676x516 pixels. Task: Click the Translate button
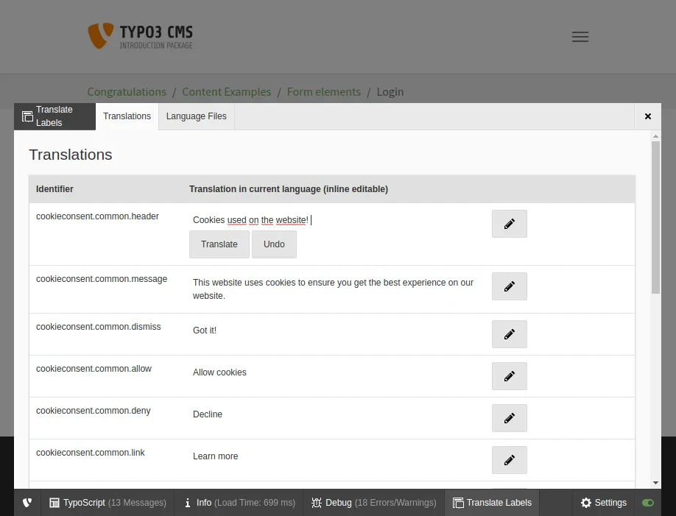pyautogui.click(x=219, y=244)
